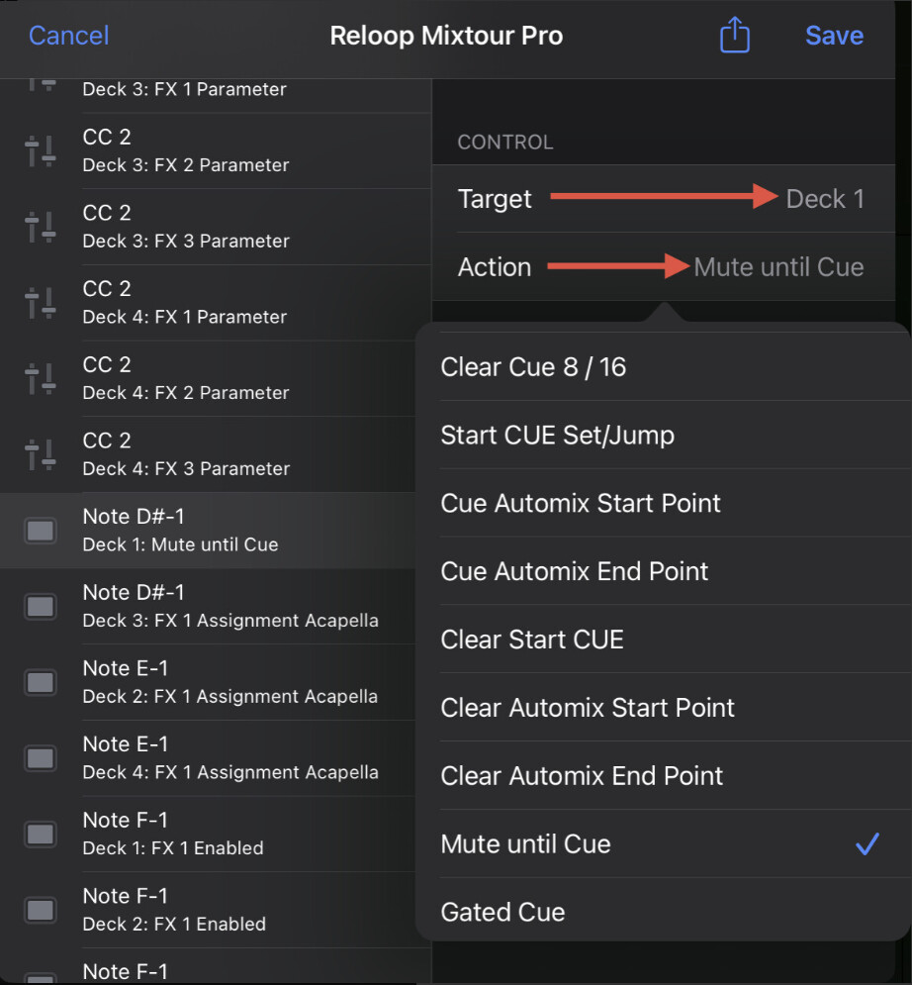Click button icon for Deck 1 Mute until Cue
The height and width of the screenshot is (985, 912).
coord(41,531)
